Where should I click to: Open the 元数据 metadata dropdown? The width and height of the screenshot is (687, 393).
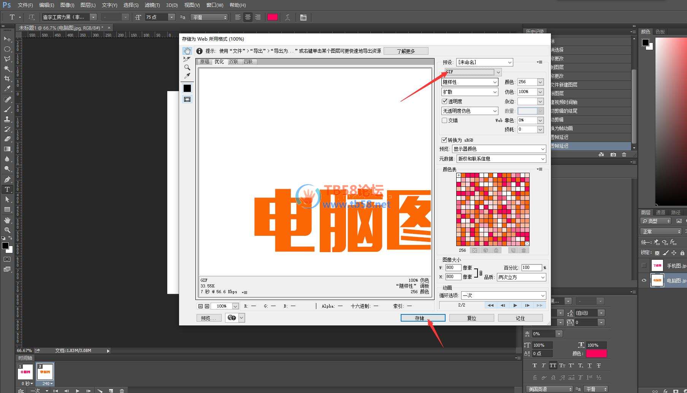coord(501,159)
